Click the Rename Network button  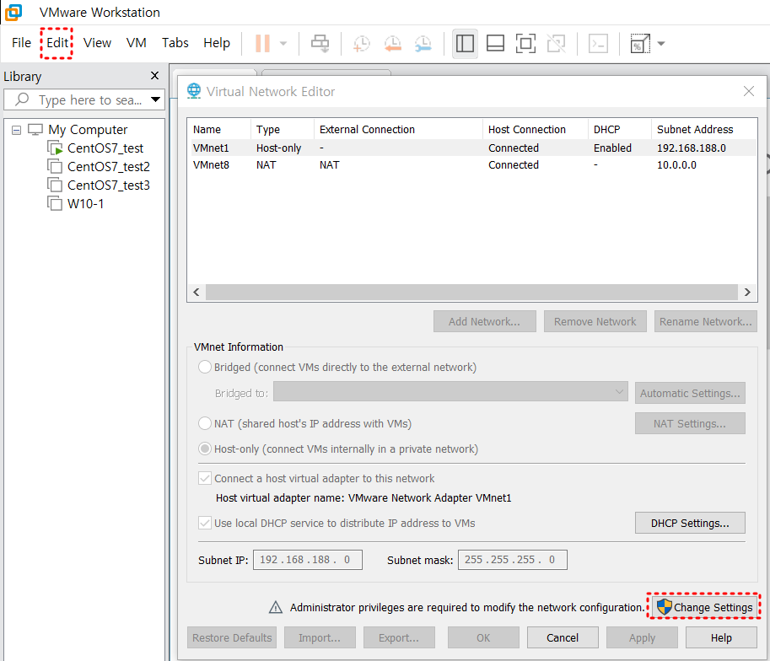click(705, 321)
